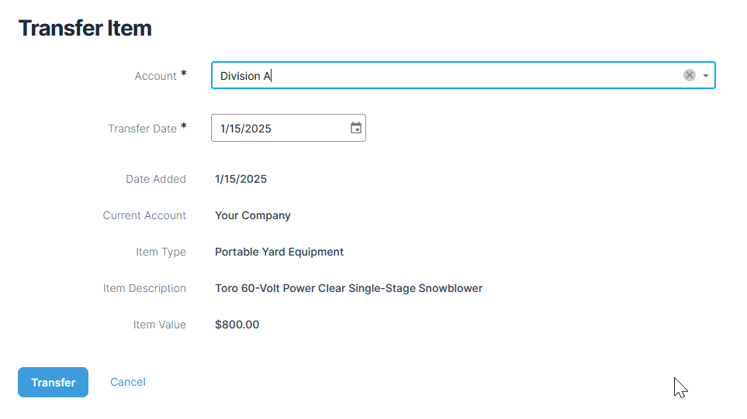Focus the Transfer Date input field
This screenshot has height=419, width=747.
(x=281, y=128)
